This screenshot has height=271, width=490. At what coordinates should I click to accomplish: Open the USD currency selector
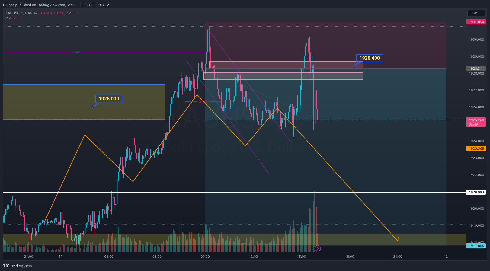(476, 13)
